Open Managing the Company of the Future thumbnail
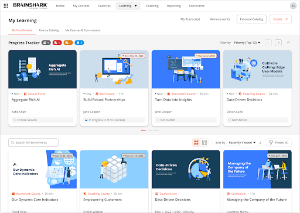This screenshot has height=213, width=300. coord(257,169)
